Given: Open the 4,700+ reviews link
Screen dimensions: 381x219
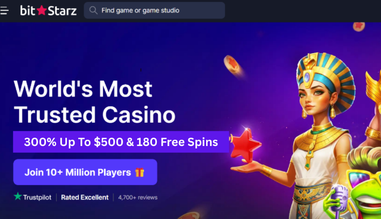Looking at the screenshot, I should [x=138, y=198].
